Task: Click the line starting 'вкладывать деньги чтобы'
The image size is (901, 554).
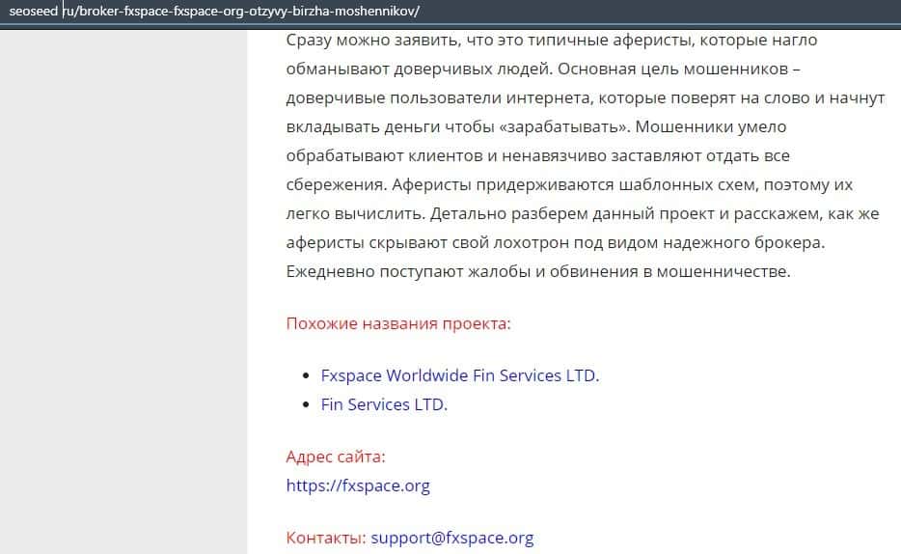Action: [536, 127]
